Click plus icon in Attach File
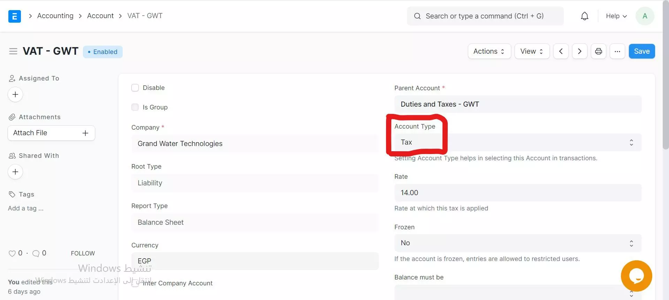The height and width of the screenshot is (300, 669). [85, 133]
